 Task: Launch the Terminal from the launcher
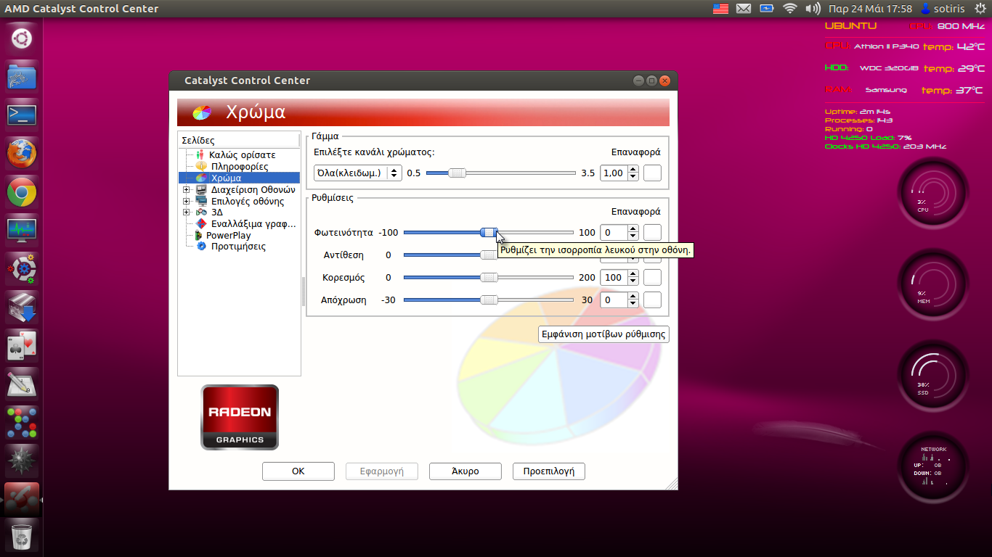22,115
